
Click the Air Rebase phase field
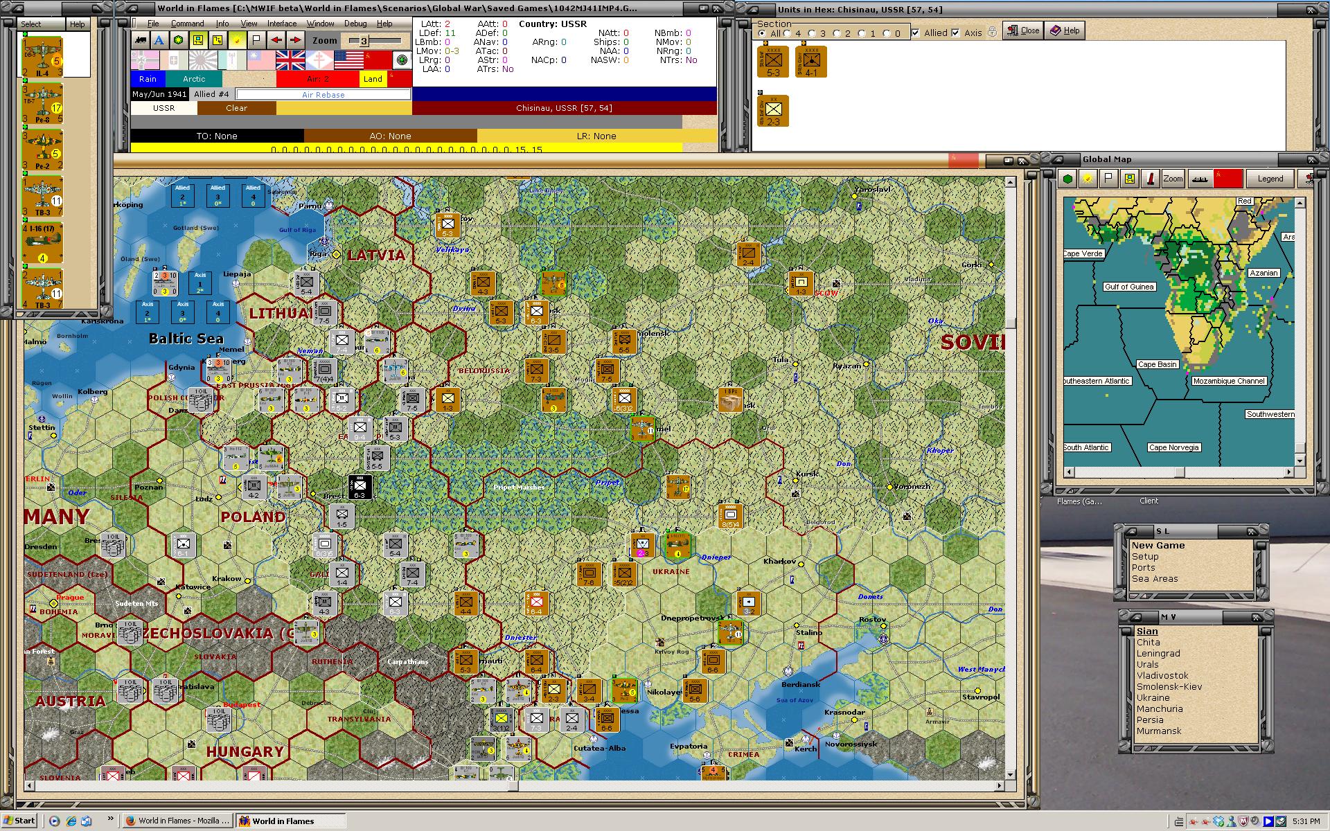pyautogui.click(x=323, y=95)
